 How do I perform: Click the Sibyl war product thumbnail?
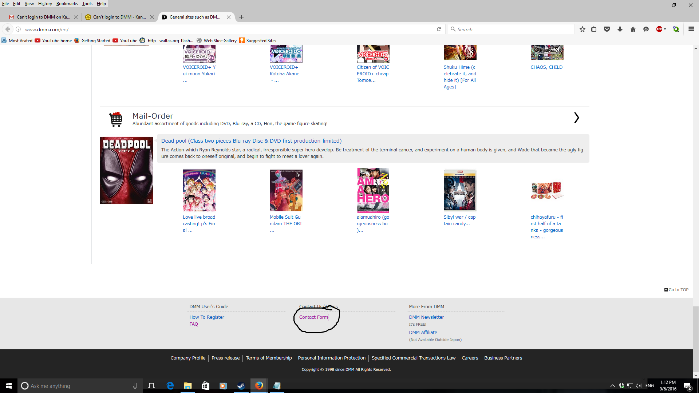460,190
